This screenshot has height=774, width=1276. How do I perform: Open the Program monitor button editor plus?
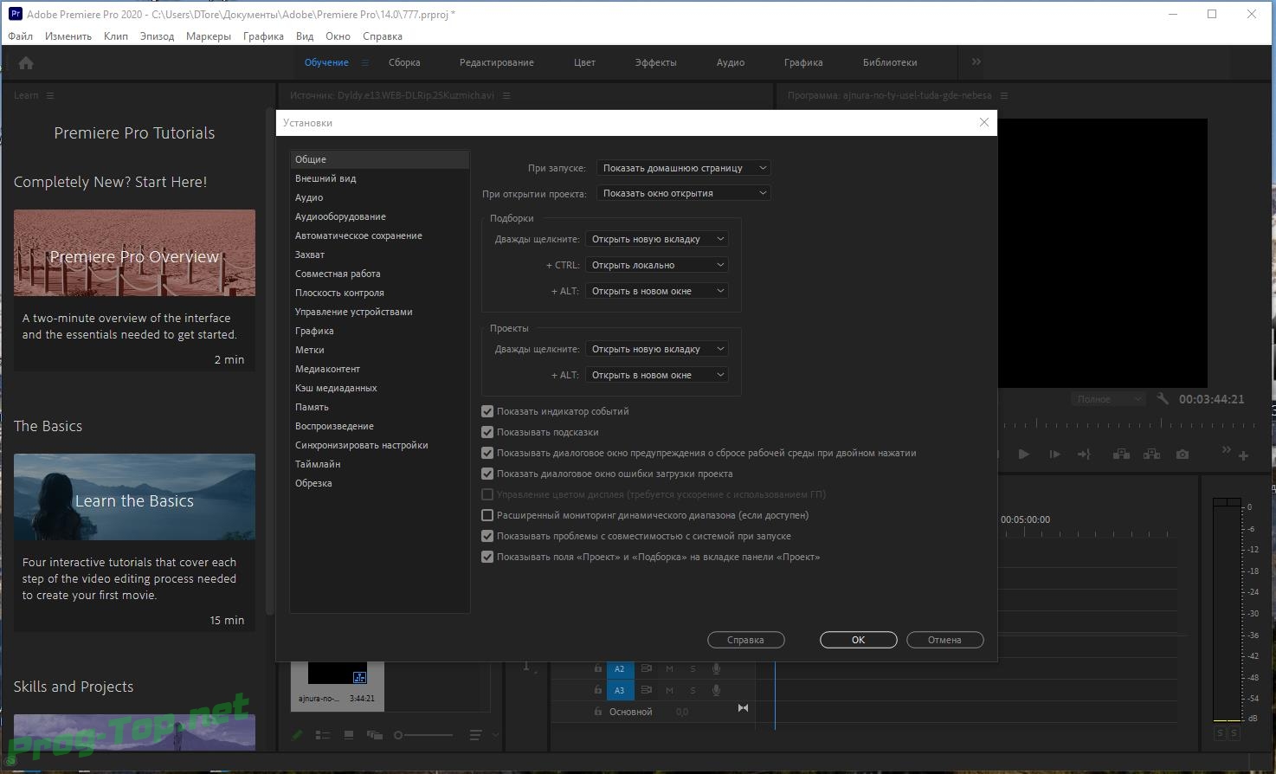click(x=1243, y=455)
